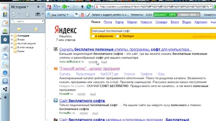Screen dimensions: 216x121
Task: Click the second folder icon below the panel search box
Action: (36, 29)
